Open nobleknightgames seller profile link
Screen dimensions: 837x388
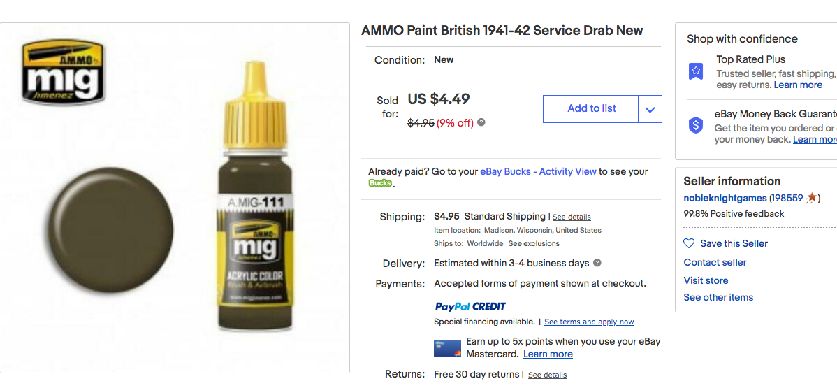click(x=725, y=198)
